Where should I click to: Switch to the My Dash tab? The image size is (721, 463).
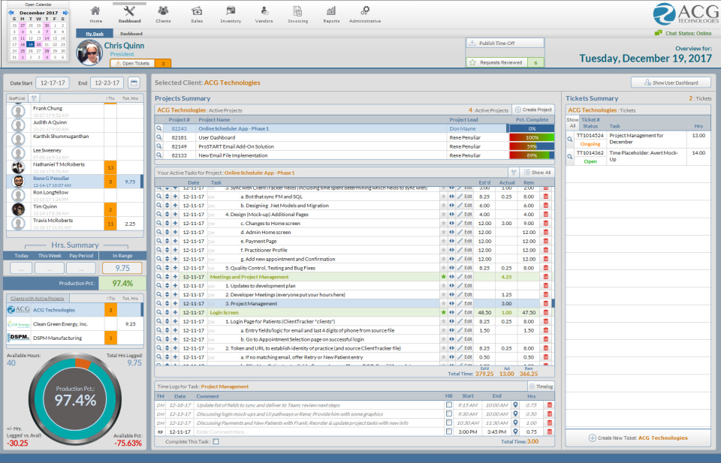[x=95, y=34]
